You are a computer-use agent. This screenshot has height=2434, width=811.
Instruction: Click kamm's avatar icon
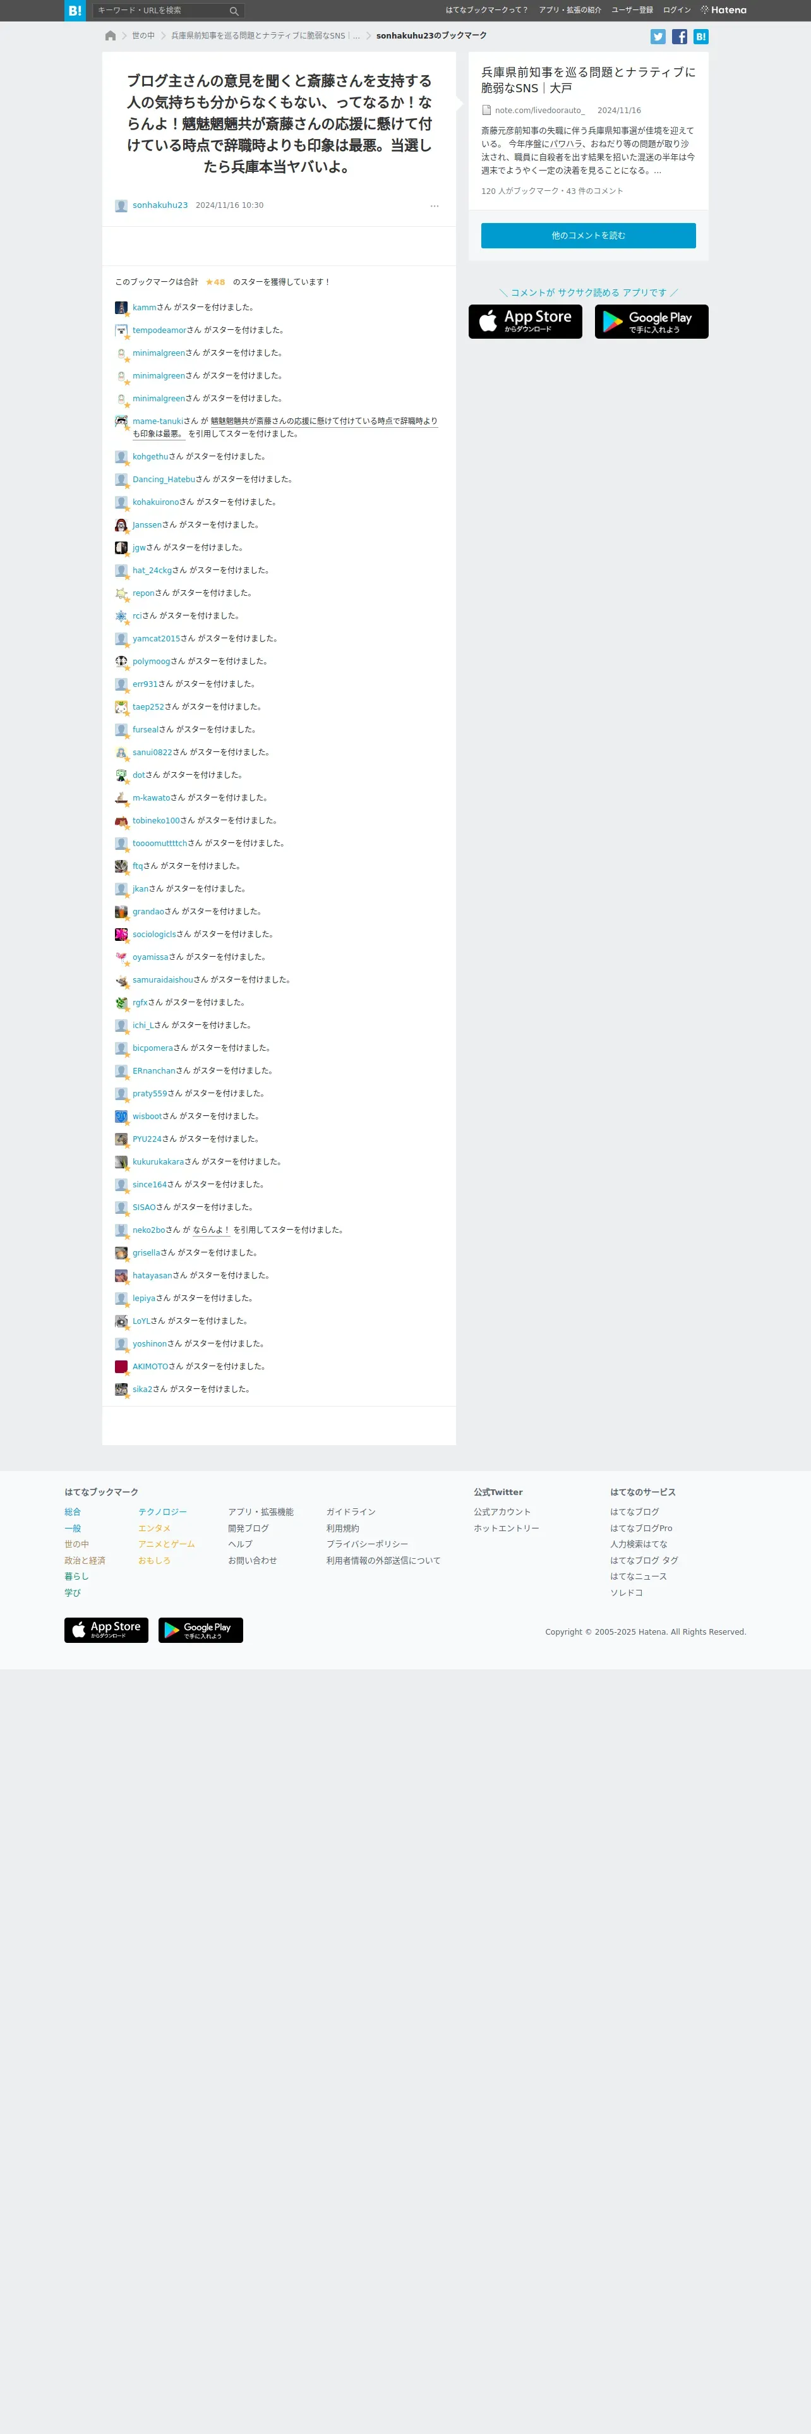tap(121, 308)
